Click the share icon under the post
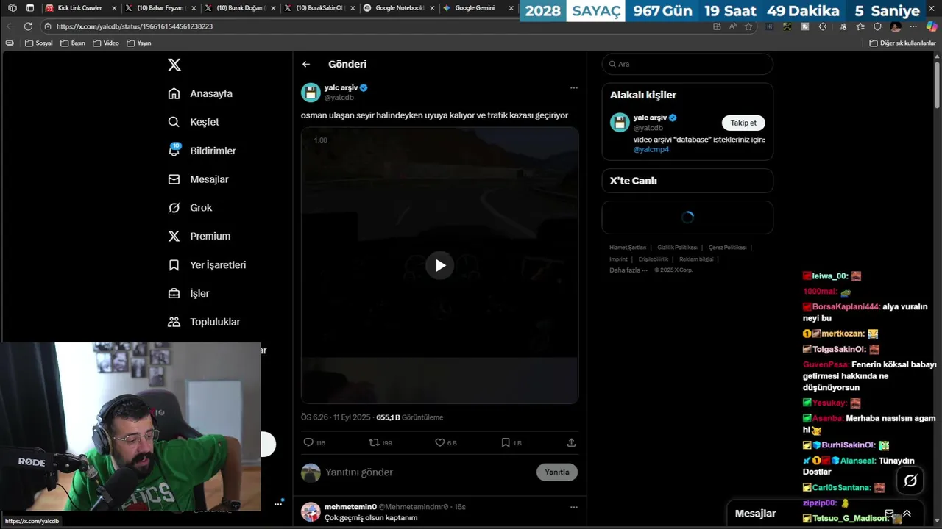 [x=571, y=442]
